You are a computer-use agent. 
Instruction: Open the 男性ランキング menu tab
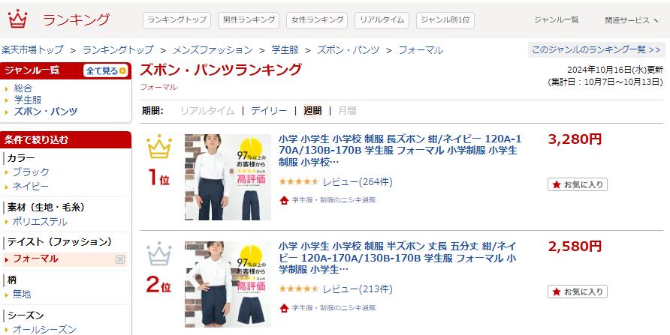[x=249, y=20]
